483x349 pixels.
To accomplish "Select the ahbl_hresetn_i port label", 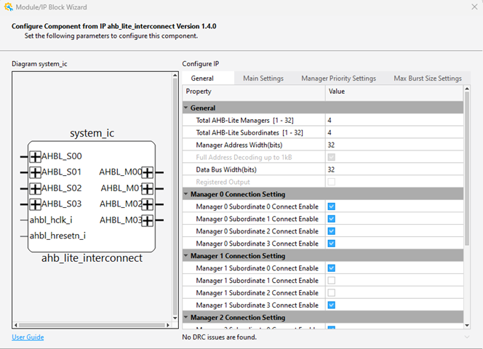I will (57, 236).
